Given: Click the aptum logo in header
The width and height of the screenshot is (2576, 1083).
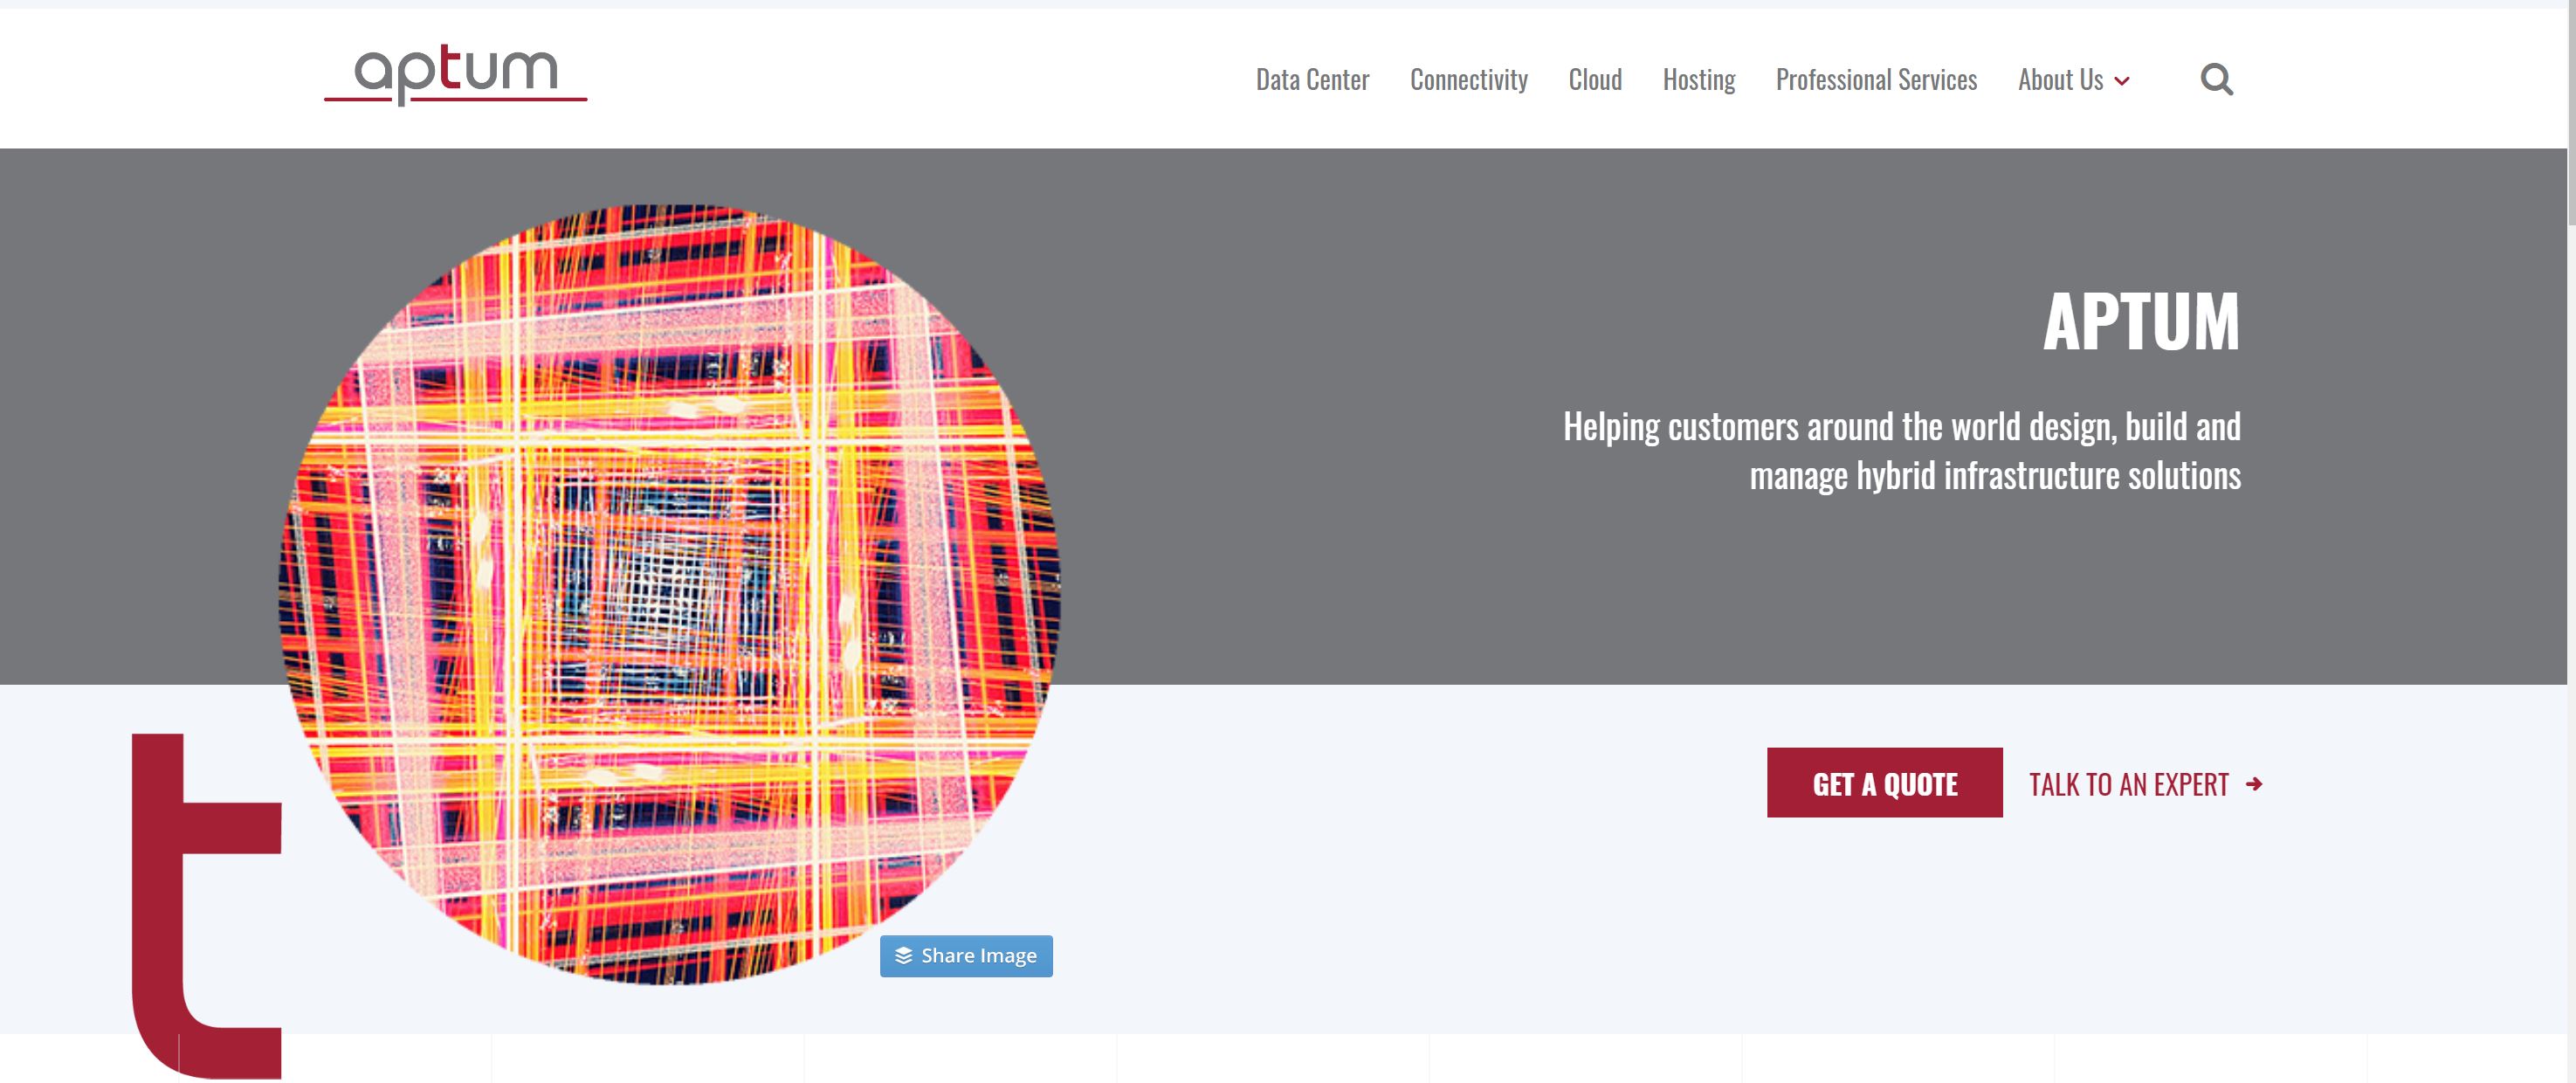Looking at the screenshot, I should (x=455, y=75).
